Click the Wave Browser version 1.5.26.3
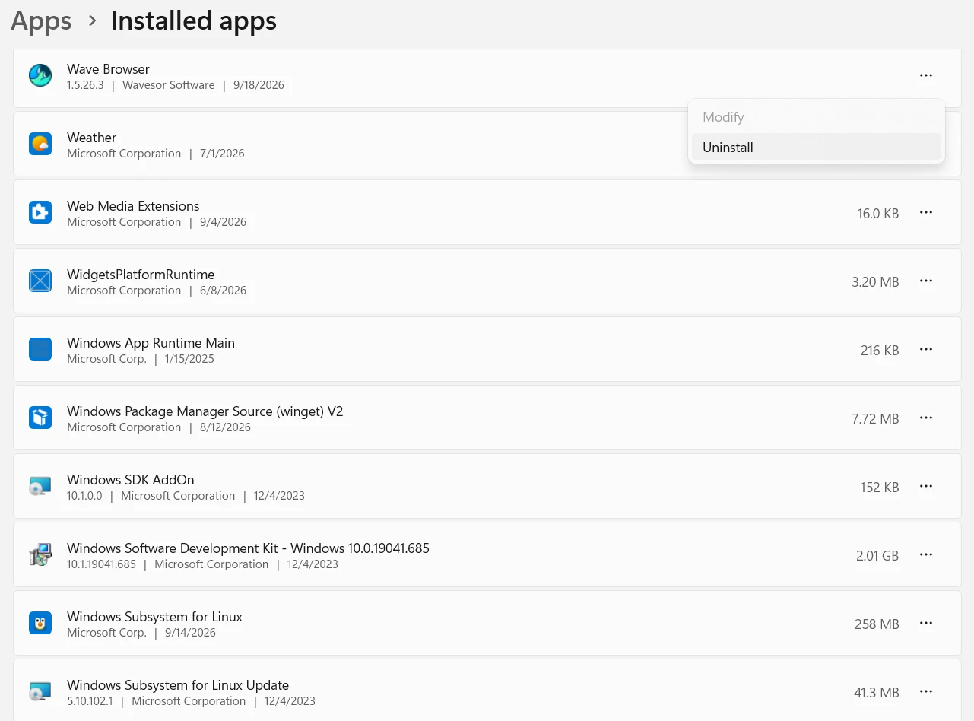The image size is (974, 721). tap(85, 85)
